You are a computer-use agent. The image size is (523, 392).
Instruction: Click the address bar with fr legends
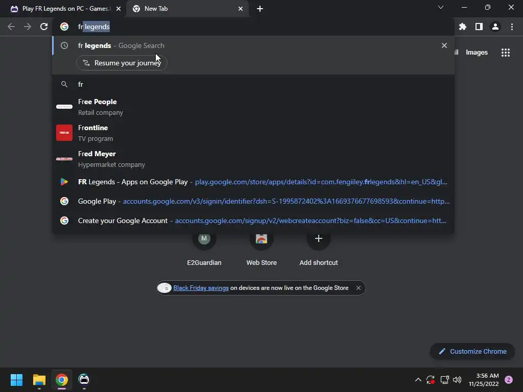tap(253, 27)
